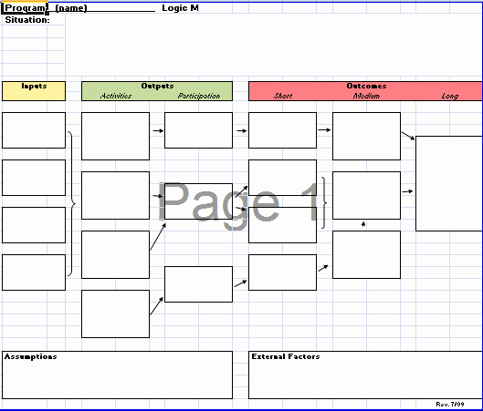The image size is (483, 411).
Task: Select the "Logic M" heading text
Action: [180, 8]
